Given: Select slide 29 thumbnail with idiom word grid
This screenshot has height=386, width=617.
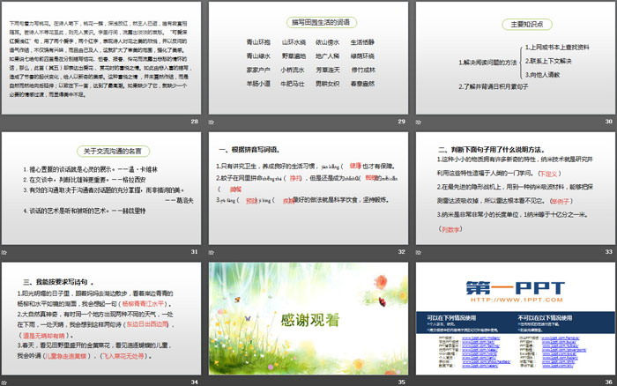Looking at the screenshot, I should coord(308,58).
